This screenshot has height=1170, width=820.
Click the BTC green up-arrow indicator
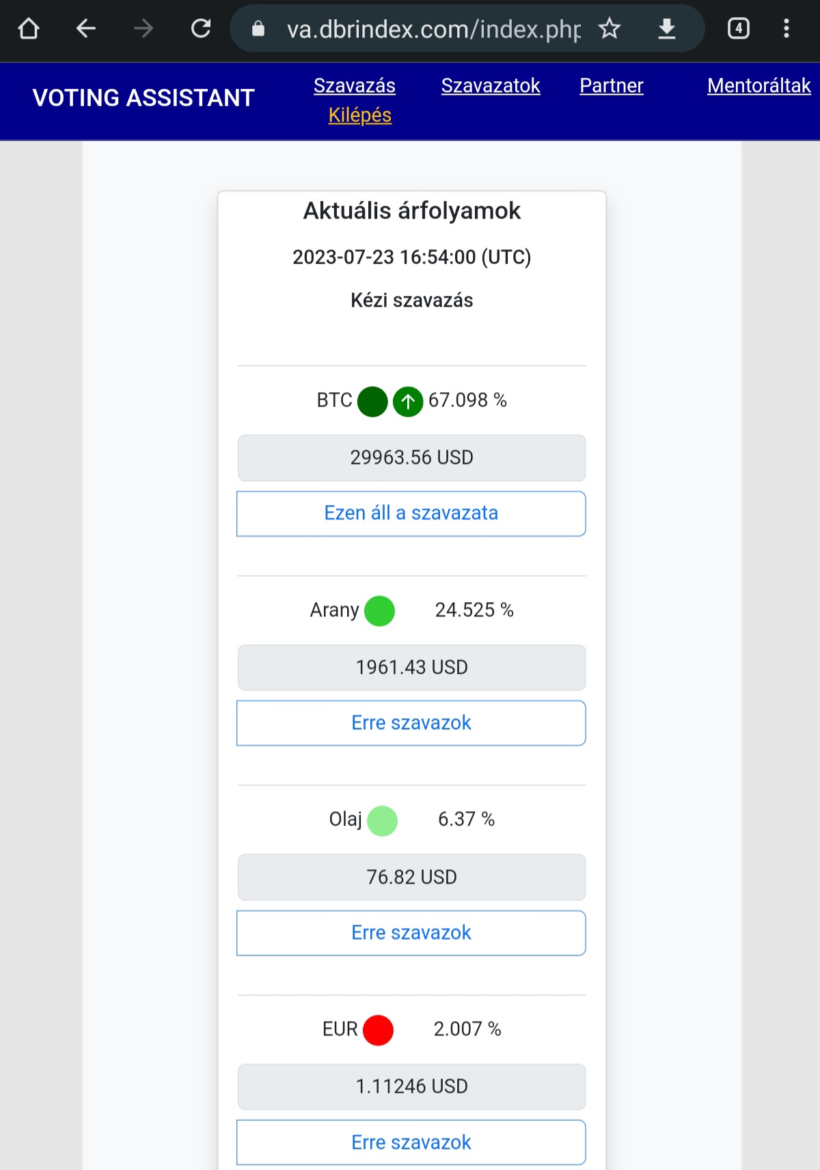pos(408,401)
